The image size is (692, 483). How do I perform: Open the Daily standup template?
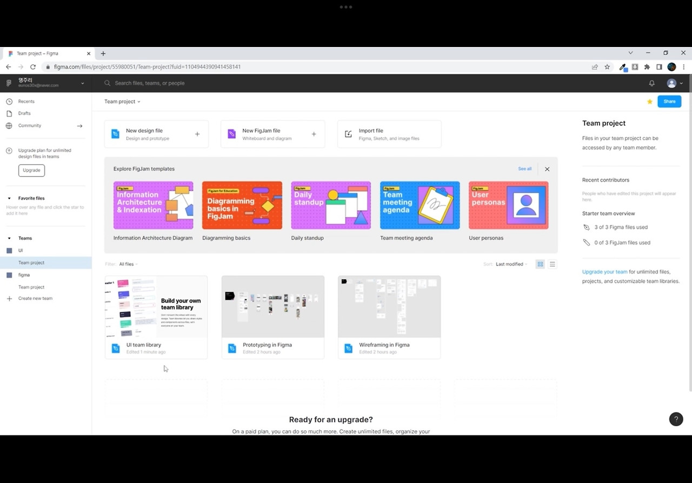pos(331,205)
